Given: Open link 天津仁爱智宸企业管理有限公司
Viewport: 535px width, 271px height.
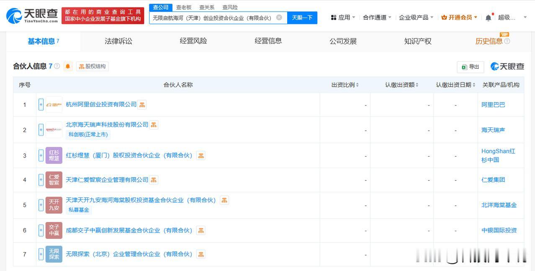Looking at the screenshot, I should (107, 180).
